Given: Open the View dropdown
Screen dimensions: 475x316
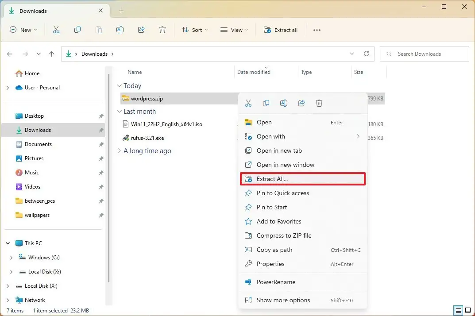Looking at the screenshot, I should (x=234, y=30).
